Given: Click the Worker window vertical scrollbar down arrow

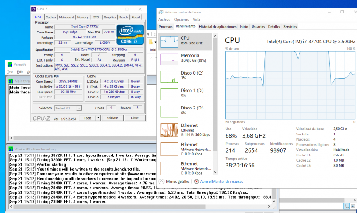Looking at the screenshot, I should coord(274,201).
